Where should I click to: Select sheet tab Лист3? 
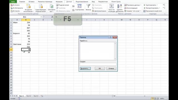click(36, 96)
